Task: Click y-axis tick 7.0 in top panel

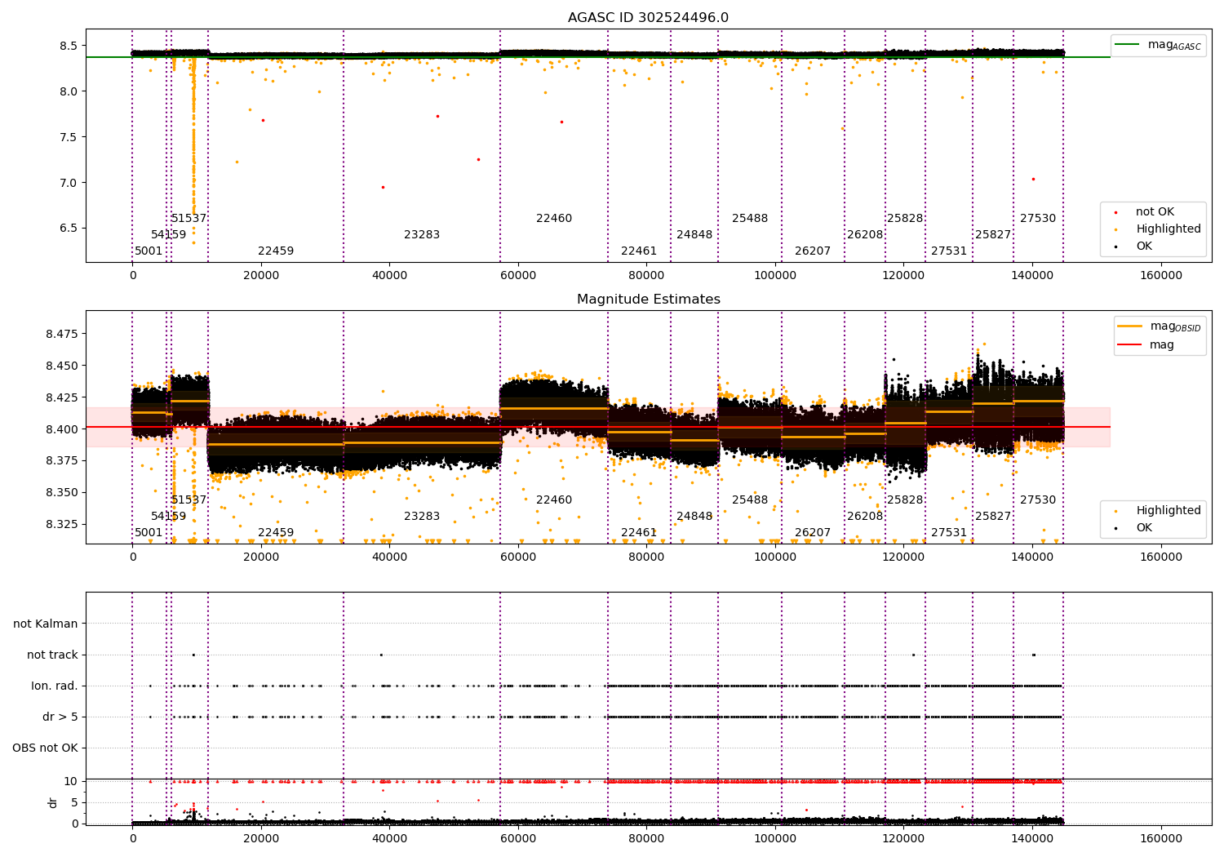Action: tap(69, 183)
